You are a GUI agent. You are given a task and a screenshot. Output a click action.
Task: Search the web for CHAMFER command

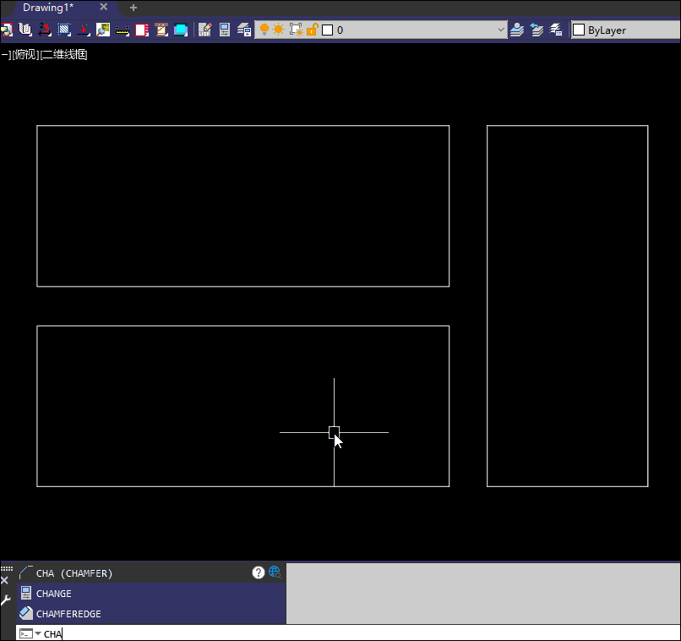click(275, 573)
